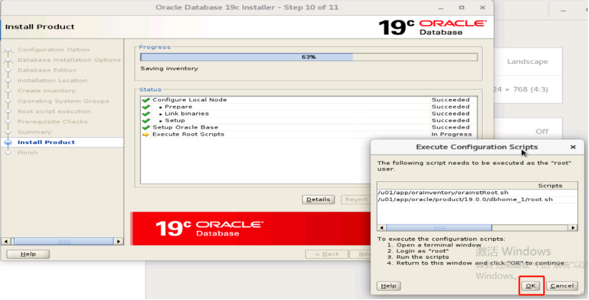This screenshot has width=589, height=300.
Task: Click the Off setting in background window
Action: pyautogui.click(x=542, y=131)
